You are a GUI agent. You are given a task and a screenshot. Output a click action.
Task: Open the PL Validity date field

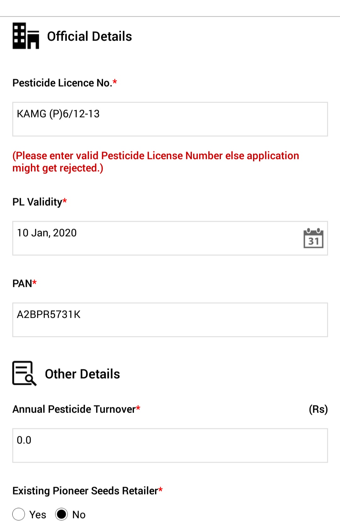pos(170,238)
